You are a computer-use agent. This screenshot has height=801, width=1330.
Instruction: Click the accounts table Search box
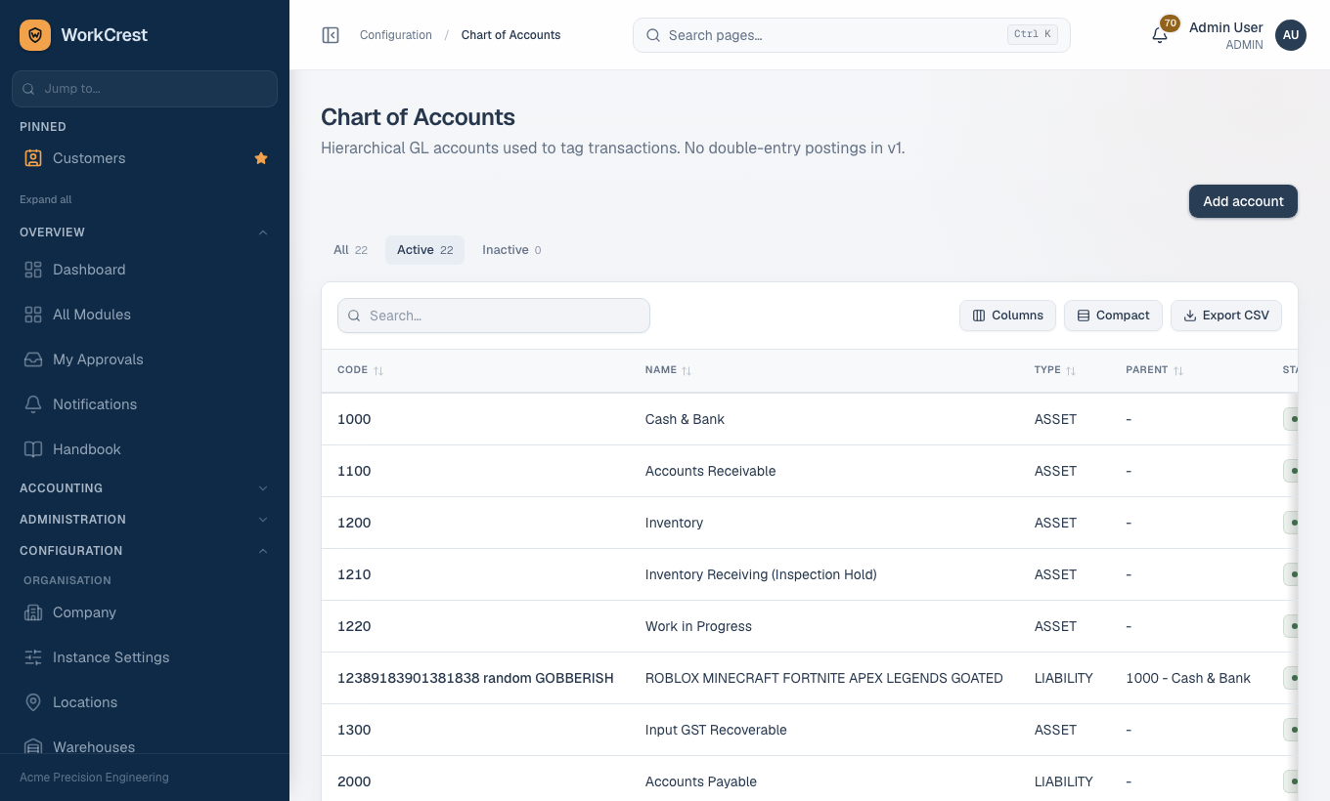click(x=494, y=316)
